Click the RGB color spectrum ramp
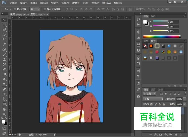 162,36
